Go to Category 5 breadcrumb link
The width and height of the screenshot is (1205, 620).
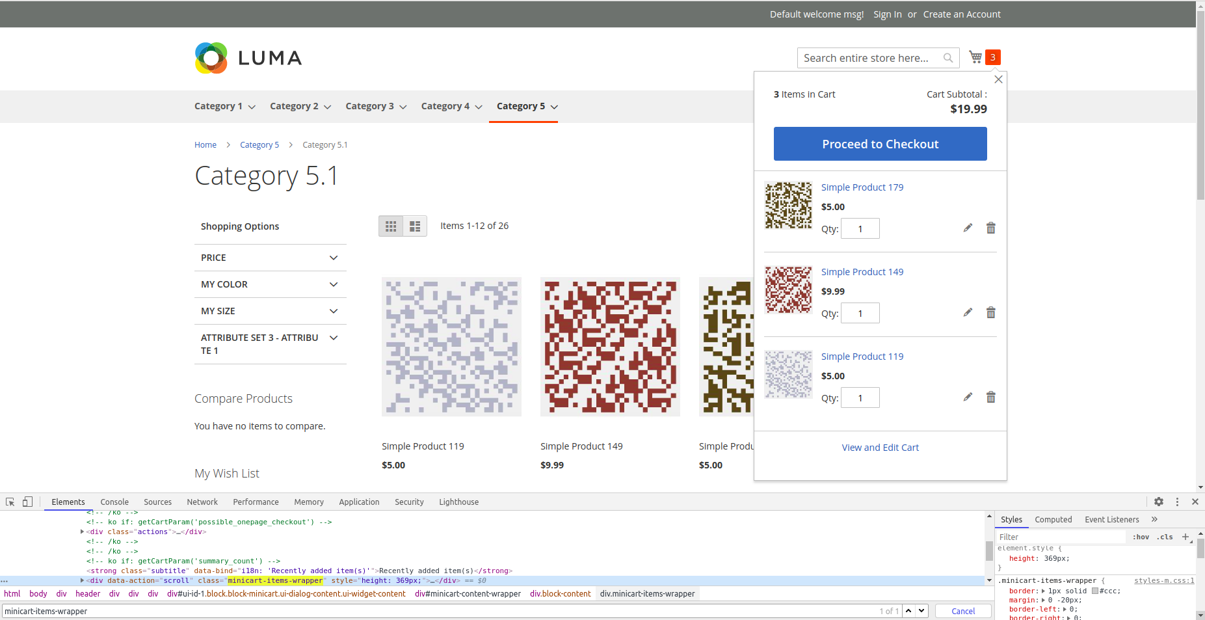(x=259, y=144)
